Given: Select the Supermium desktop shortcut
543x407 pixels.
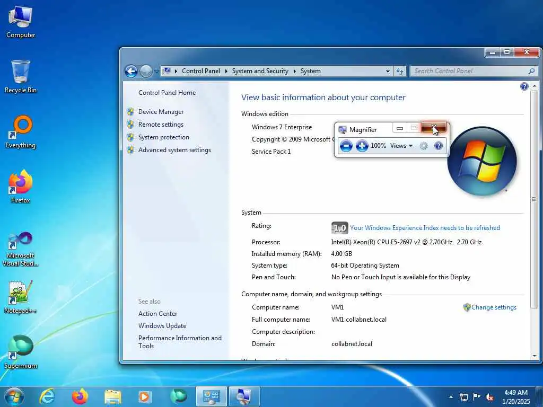Looking at the screenshot, I should (21, 352).
